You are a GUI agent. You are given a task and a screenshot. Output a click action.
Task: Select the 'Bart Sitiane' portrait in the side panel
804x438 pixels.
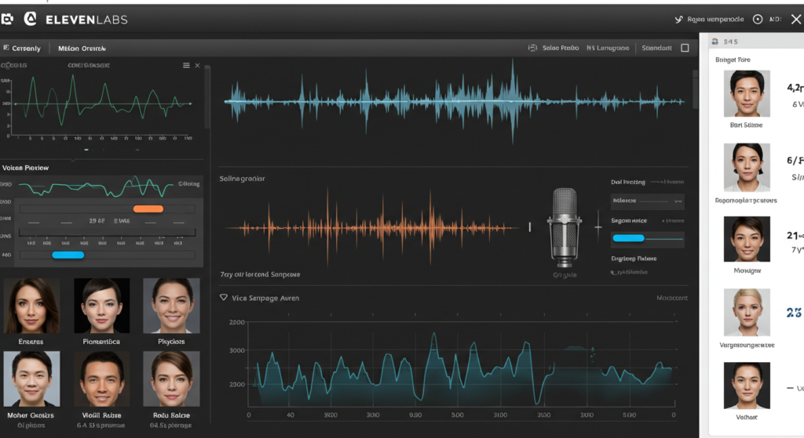(x=747, y=94)
